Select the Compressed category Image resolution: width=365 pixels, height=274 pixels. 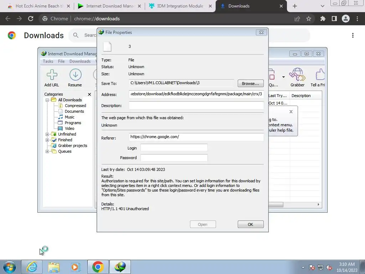[75, 106]
